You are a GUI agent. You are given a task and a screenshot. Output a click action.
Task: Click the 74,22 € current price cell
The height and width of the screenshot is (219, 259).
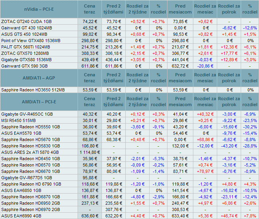(90, 21)
